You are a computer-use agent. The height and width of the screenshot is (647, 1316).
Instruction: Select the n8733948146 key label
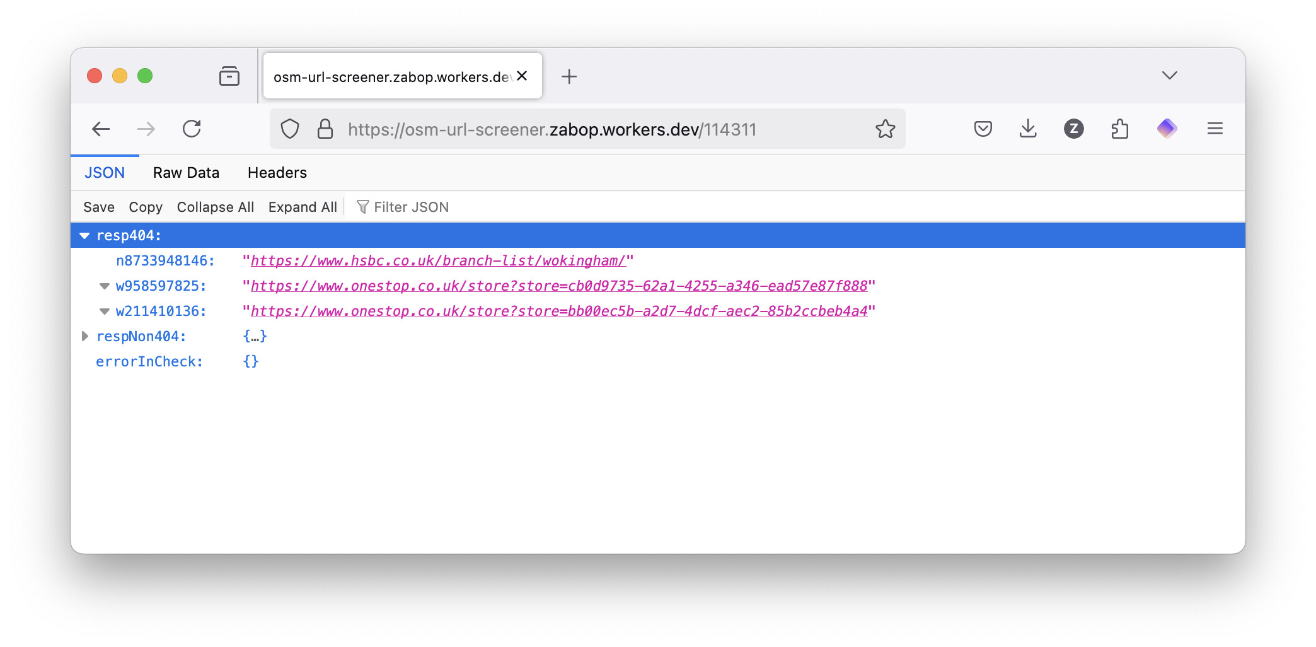click(165, 261)
